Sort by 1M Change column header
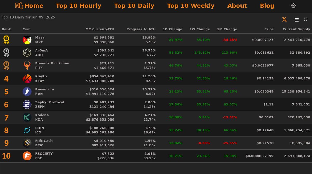The height and width of the screenshot is (174, 312). (x=227, y=29)
